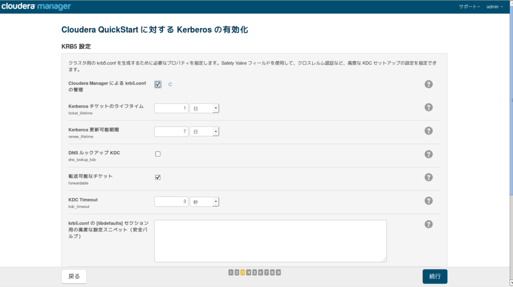The image size is (513, 287).
Task: Open help for Kerberos ticket_lifetime setting
Action: (x=429, y=107)
